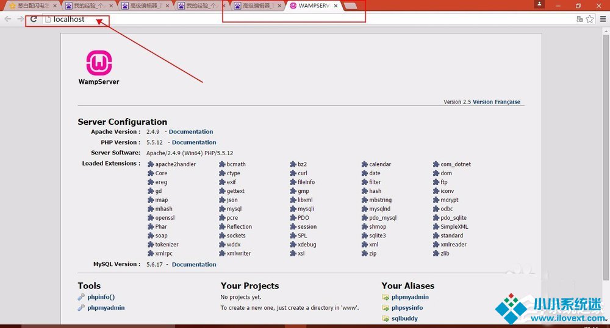The height and width of the screenshot is (328, 610).
Task: Click the puzzle icon beside openssl
Action: pyautogui.click(x=151, y=218)
